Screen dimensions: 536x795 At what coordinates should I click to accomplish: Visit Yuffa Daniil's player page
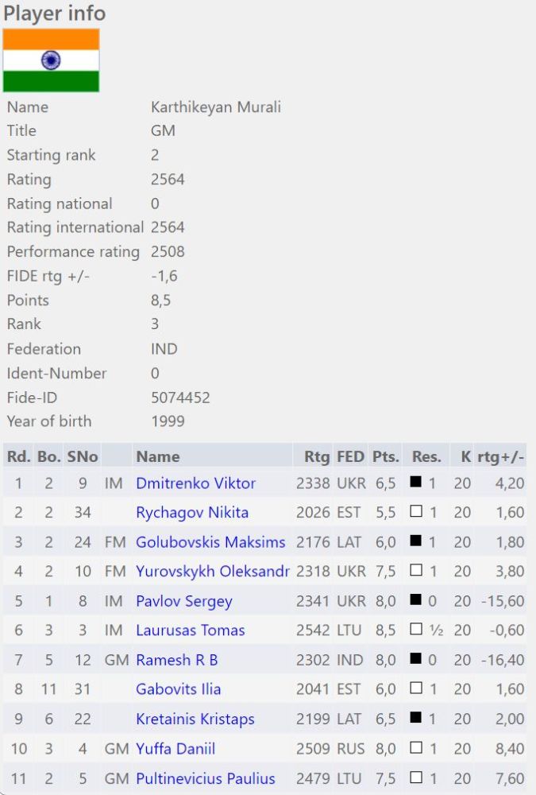pos(175,749)
